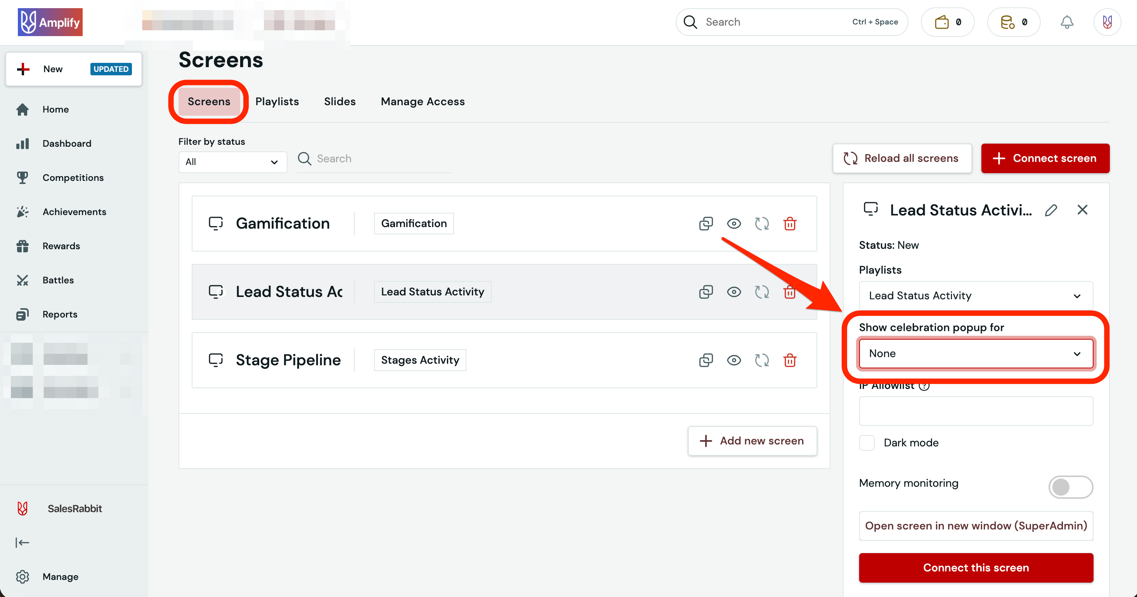Viewport: 1137px width, 597px height.
Task: Reload the Gamification screen
Action: 761,224
